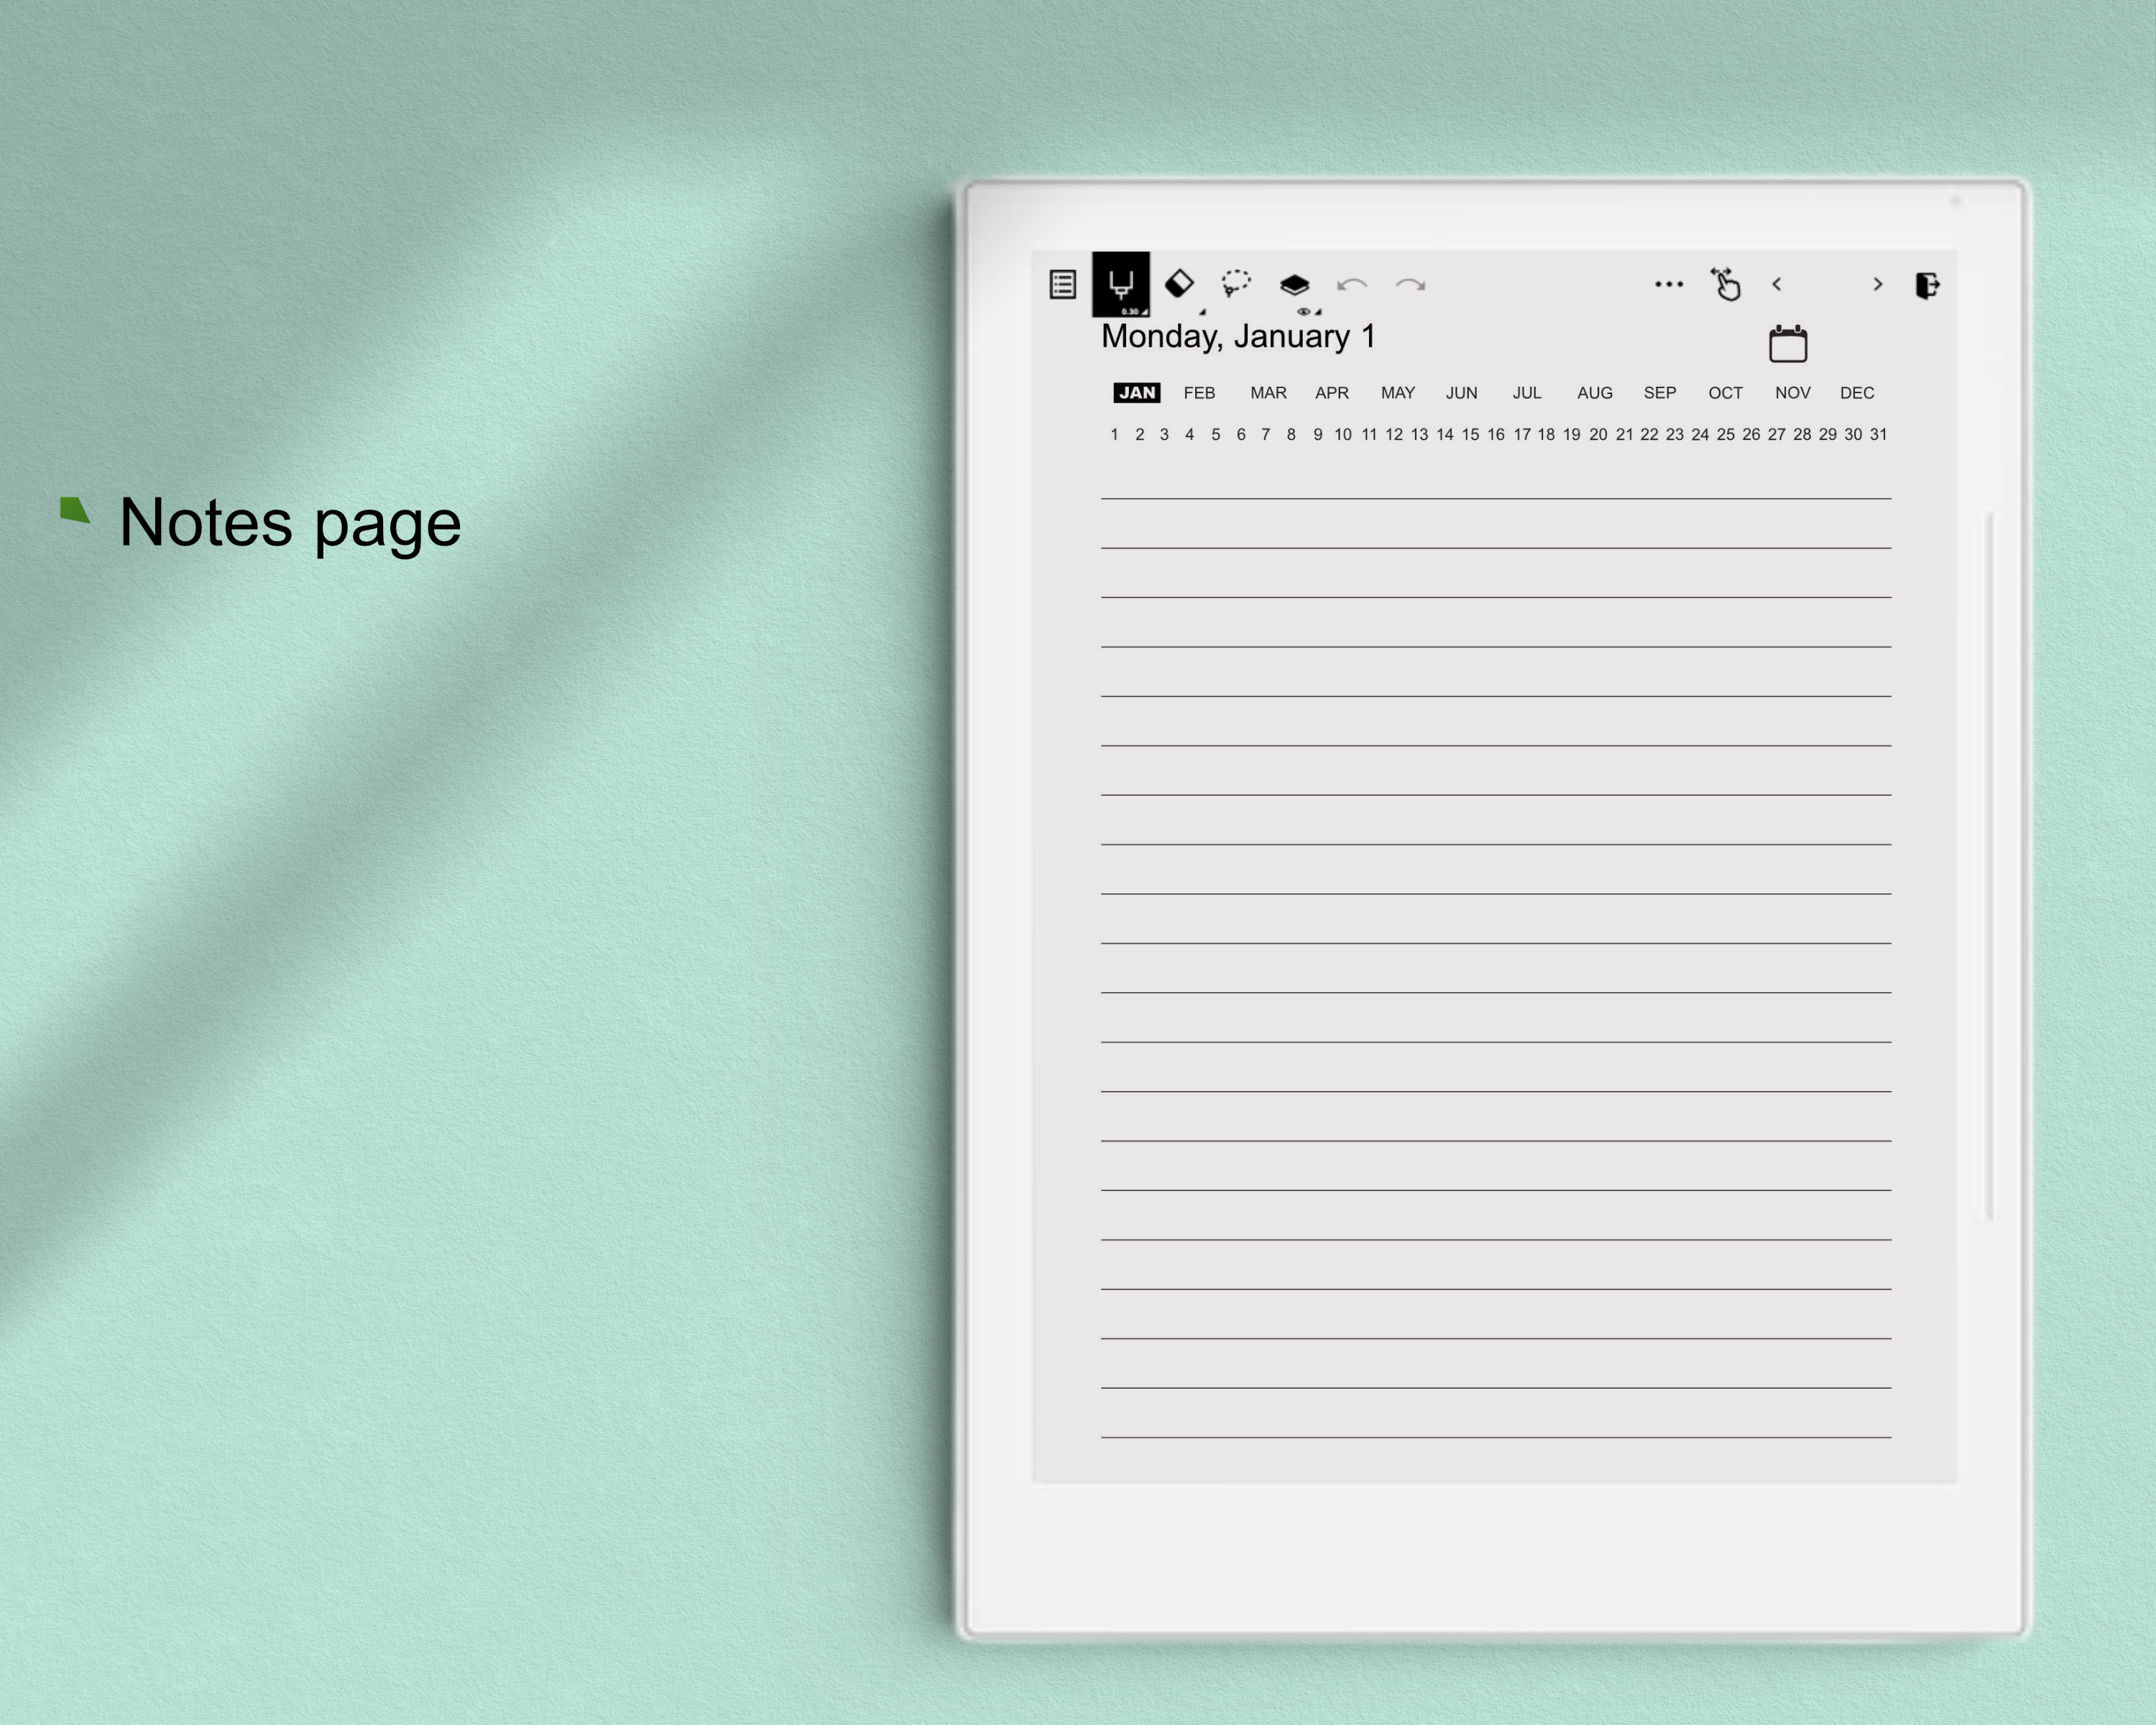Image resolution: width=2156 pixels, height=1725 pixels.
Task: Toggle touch gesture mode in the toolbar
Action: click(1726, 285)
